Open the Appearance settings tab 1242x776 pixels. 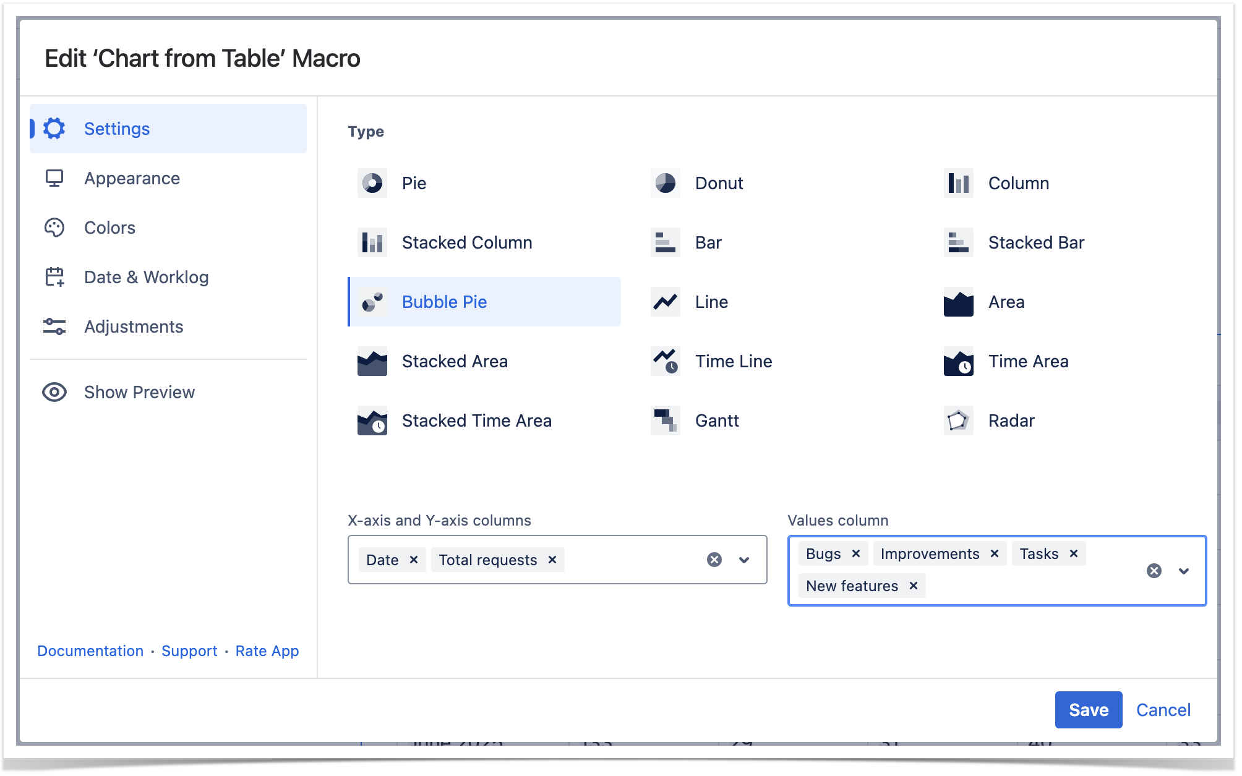(x=132, y=178)
